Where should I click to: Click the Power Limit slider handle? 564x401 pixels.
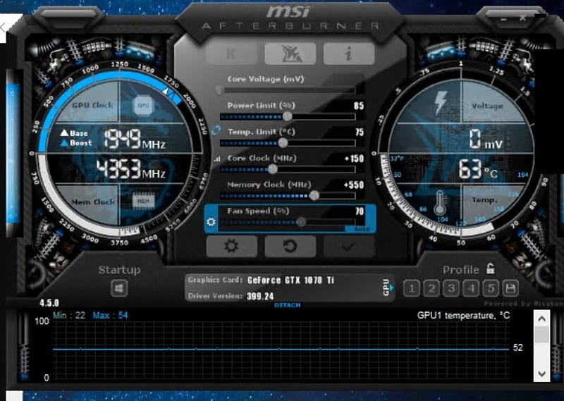(x=287, y=116)
